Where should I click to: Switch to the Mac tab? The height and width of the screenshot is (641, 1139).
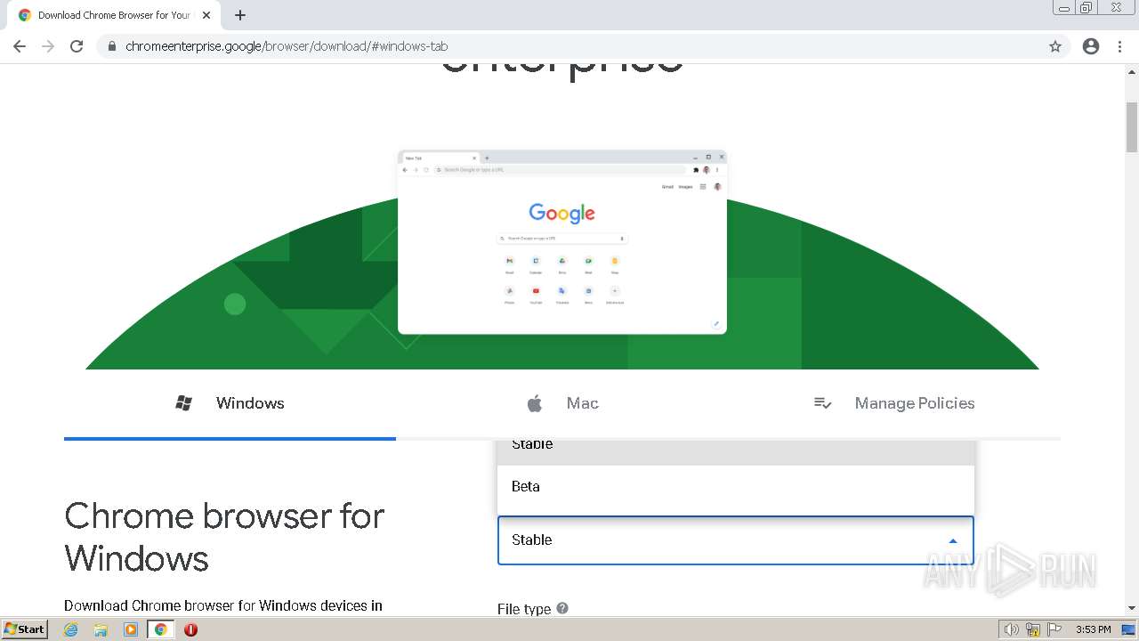click(562, 403)
